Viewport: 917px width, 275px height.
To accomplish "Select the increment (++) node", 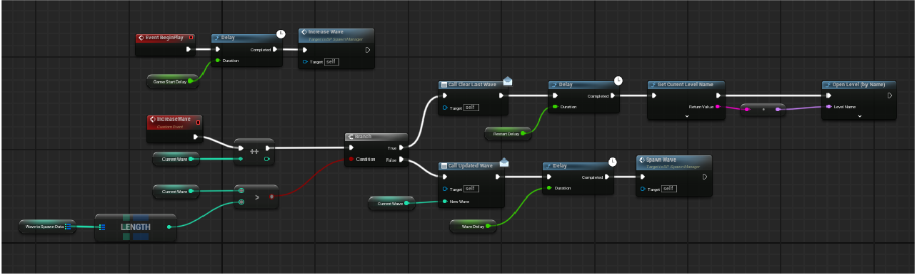I will pos(254,152).
